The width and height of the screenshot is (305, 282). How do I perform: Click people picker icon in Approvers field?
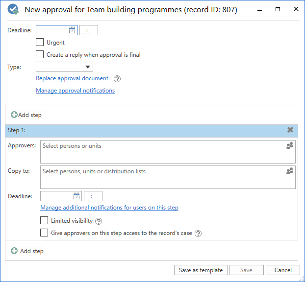pos(289,146)
